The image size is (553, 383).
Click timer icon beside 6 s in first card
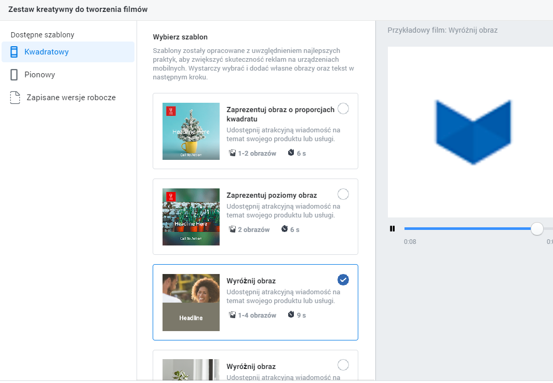291,153
